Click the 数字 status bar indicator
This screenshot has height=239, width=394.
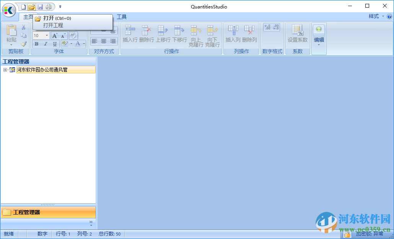[42, 234]
